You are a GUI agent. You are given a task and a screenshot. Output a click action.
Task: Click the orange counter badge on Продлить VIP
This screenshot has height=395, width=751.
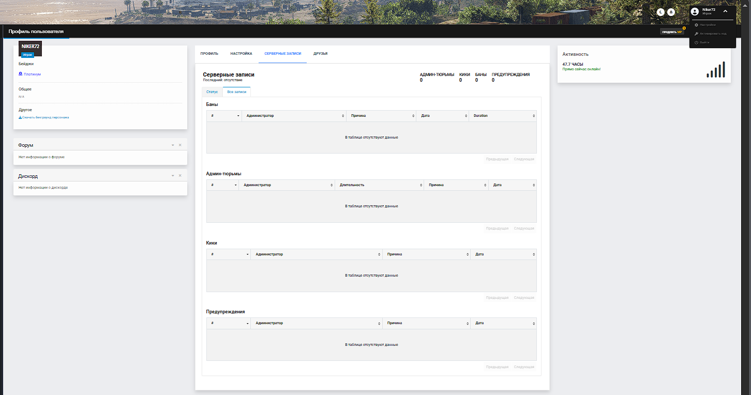[x=684, y=28]
